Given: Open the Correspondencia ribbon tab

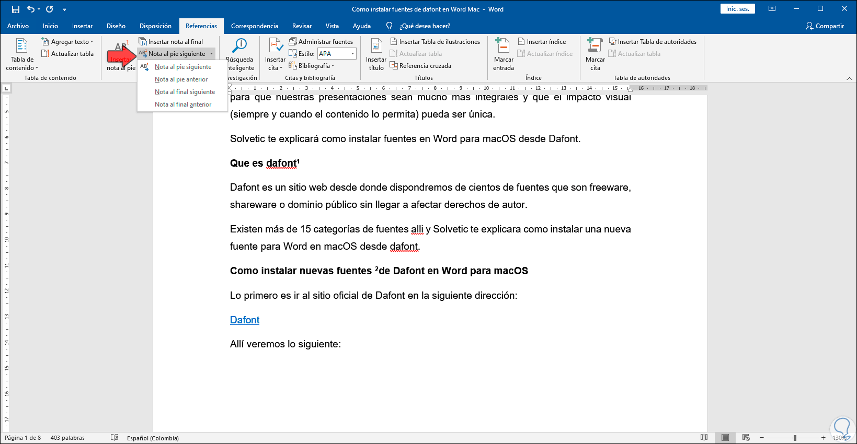Looking at the screenshot, I should [x=255, y=26].
